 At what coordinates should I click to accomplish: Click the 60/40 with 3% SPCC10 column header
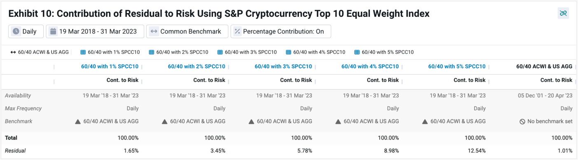[283, 66]
